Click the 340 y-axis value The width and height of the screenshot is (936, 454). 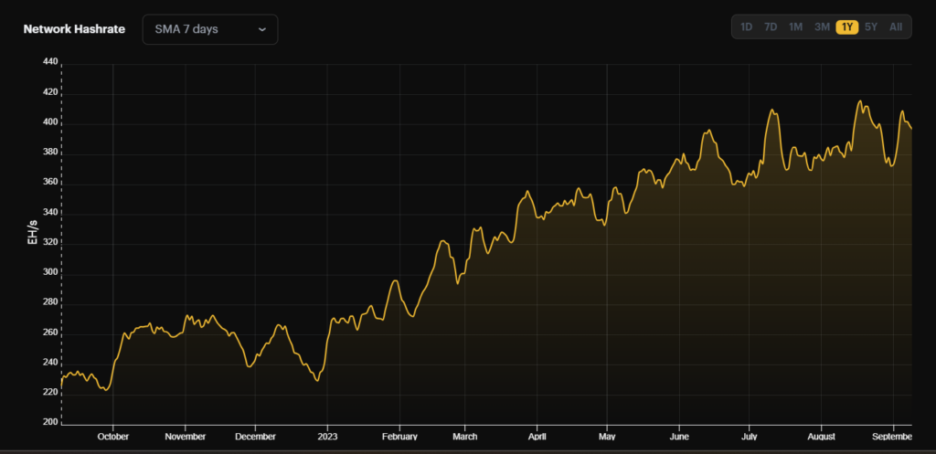50,212
